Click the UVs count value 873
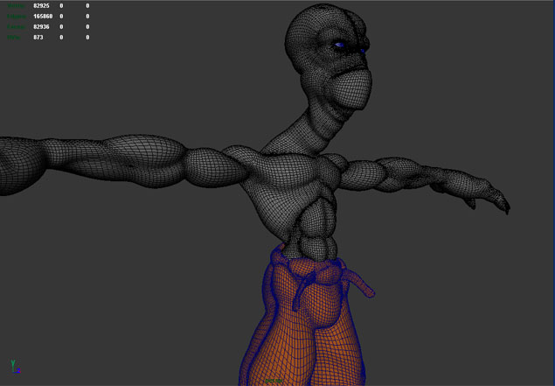This screenshot has width=555, height=386. pyautogui.click(x=38, y=38)
